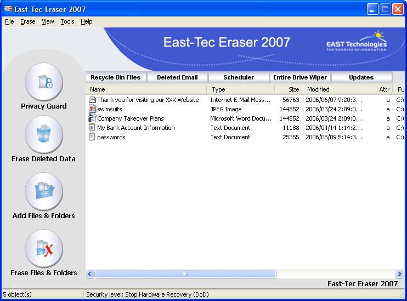
Task: Click the email icon beside XXX Website message
Action: click(92, 100)
